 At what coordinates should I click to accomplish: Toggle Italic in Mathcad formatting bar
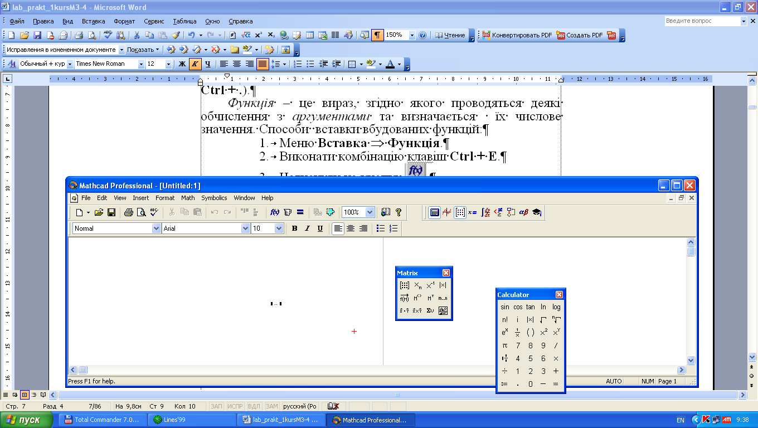pos(307,228)
